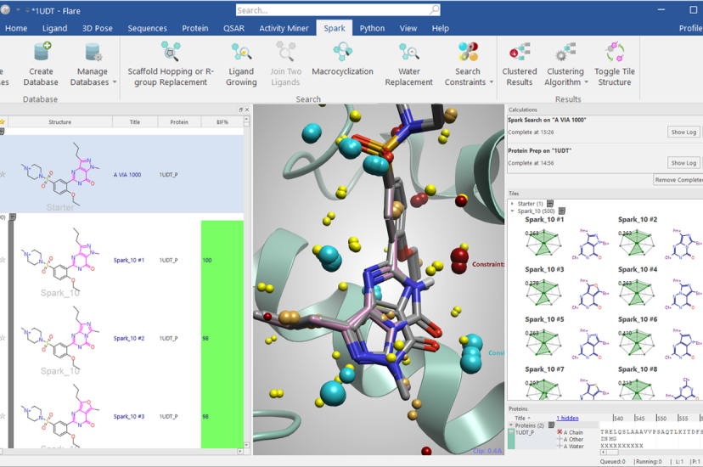Open the Search Constraints tool
This screenshot has width=703, height=467.
point(468,64)
